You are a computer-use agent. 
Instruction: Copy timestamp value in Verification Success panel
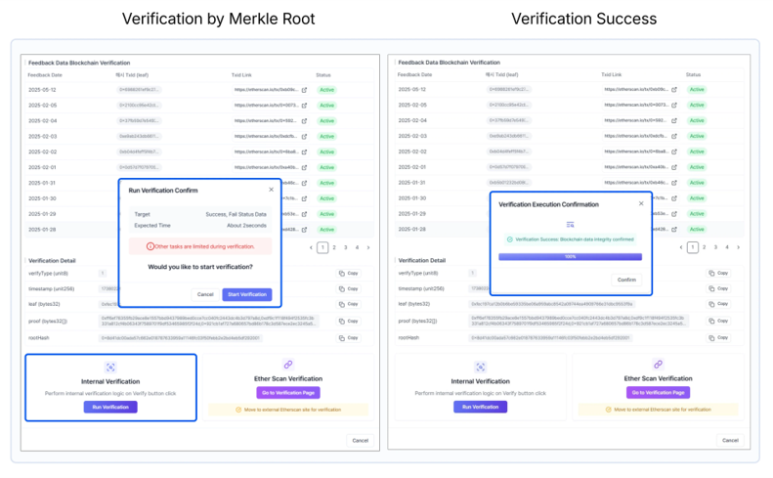718,288
